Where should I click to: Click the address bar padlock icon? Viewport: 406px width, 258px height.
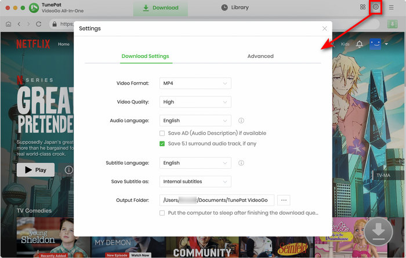[x=55, y=24]
